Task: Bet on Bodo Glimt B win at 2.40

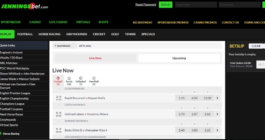Action: (182, 130)
